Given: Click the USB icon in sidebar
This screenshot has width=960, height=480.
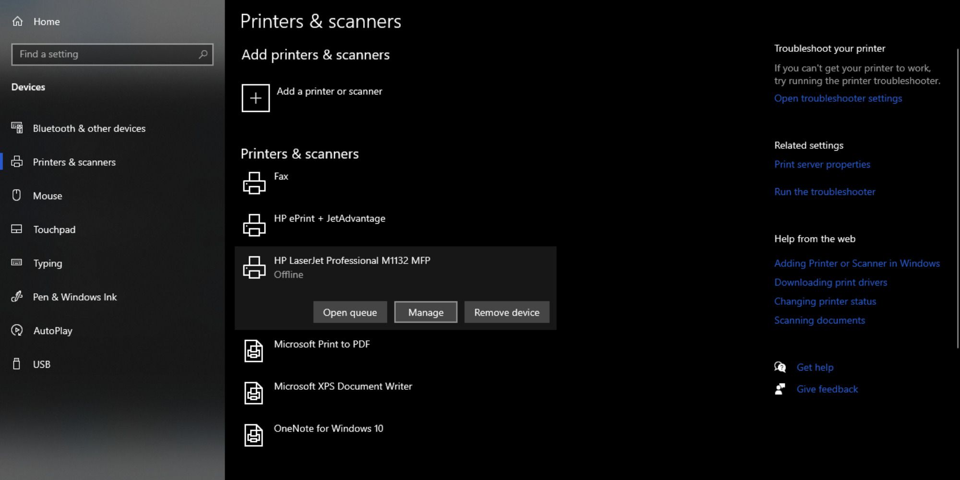Looking at the screenshot, I should pos(17,364).
